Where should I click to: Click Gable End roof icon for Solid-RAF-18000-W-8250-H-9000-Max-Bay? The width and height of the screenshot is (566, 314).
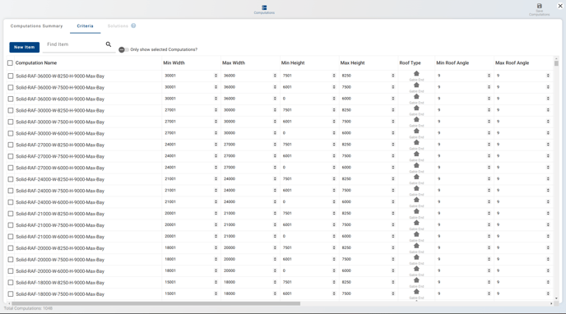click(x=416, y=280)
